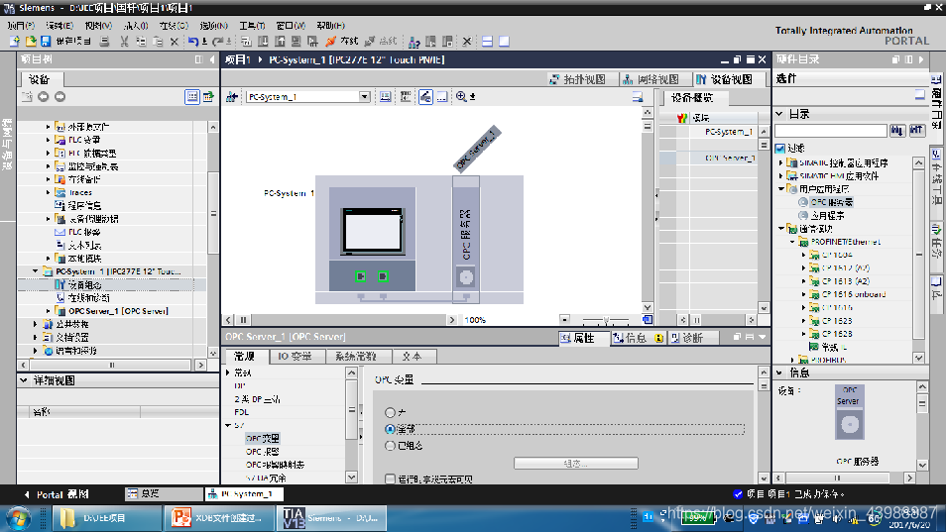947x532 pixels.
Task: Toggle 过滤 filter checkbox in catalog
Action: pyautogui.click(x=780, y=149)
